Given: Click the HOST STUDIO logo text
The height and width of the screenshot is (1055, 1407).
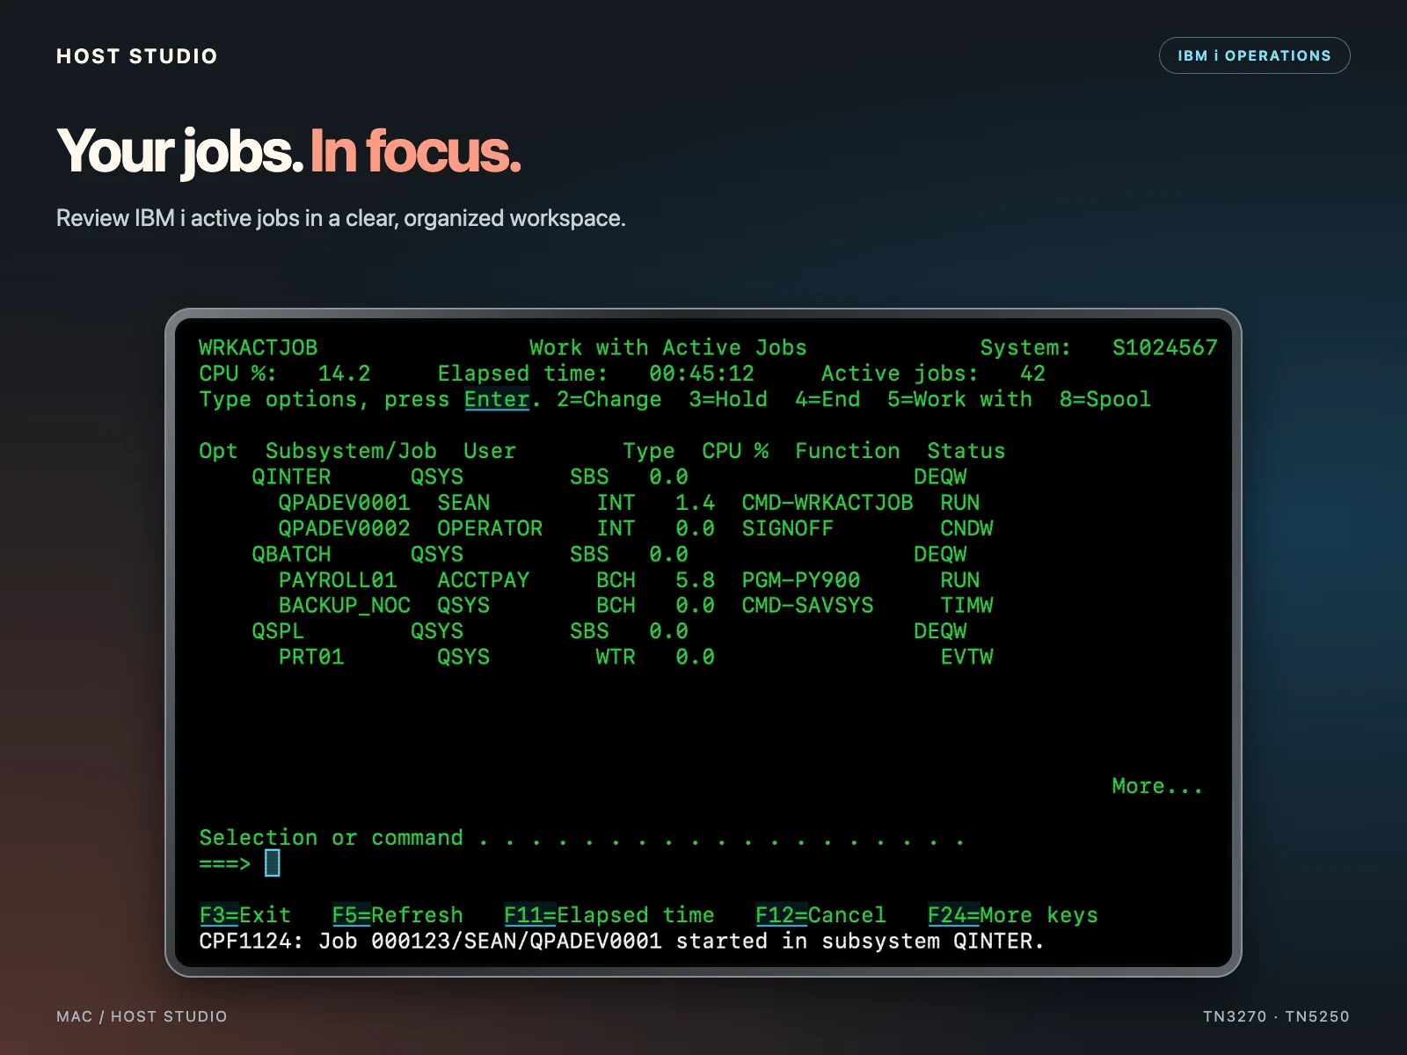Looking at the screenshot, I should click(x=137, y=56).
